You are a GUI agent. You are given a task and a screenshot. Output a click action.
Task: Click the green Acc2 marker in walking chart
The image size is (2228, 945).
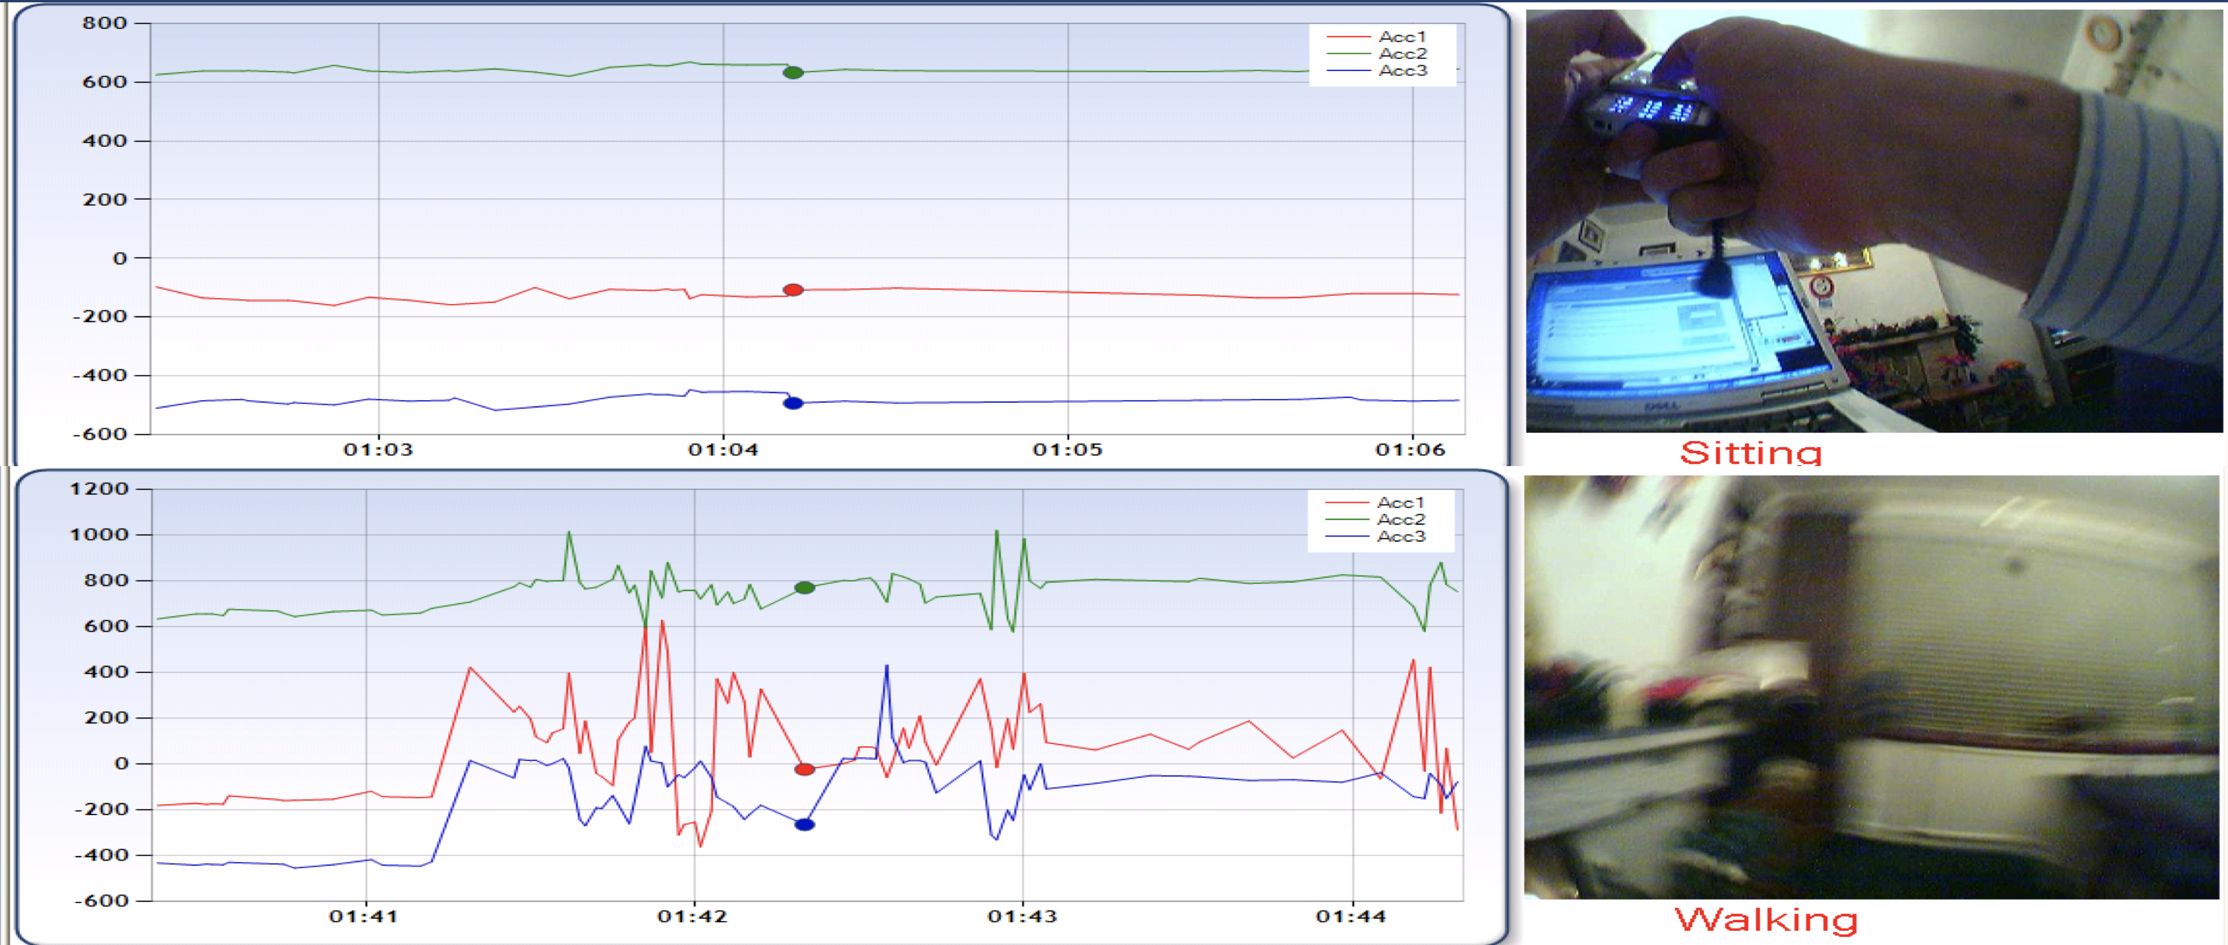(804, 588)
